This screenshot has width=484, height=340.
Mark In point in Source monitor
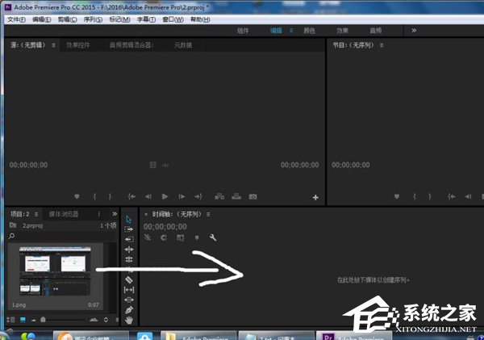94,196
